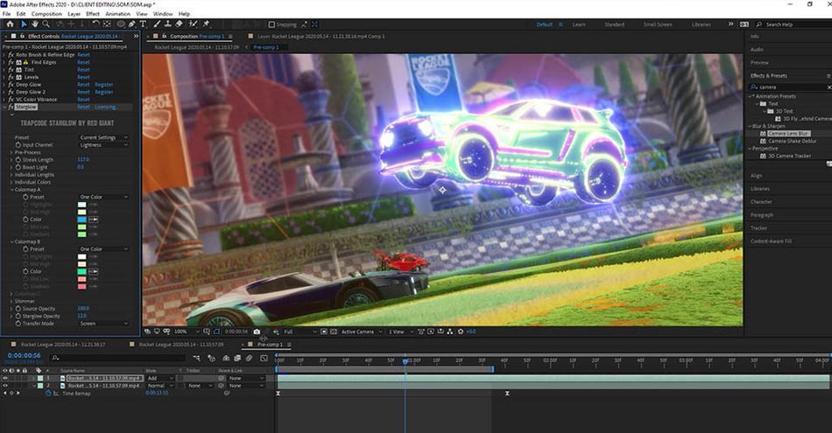The image size is (832, 433).
Task: Enable the Snapping checkbox
Action: 271,24
